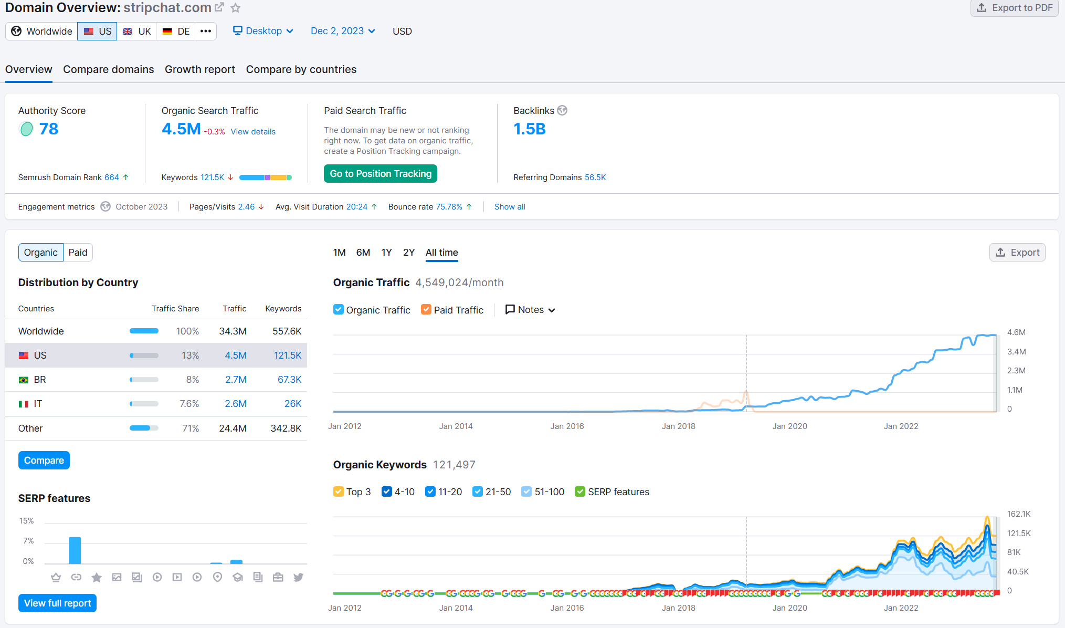The image size is (1065, 628).
Task: Click the BR keywords value 67.3K
Action: pos(290,380)
